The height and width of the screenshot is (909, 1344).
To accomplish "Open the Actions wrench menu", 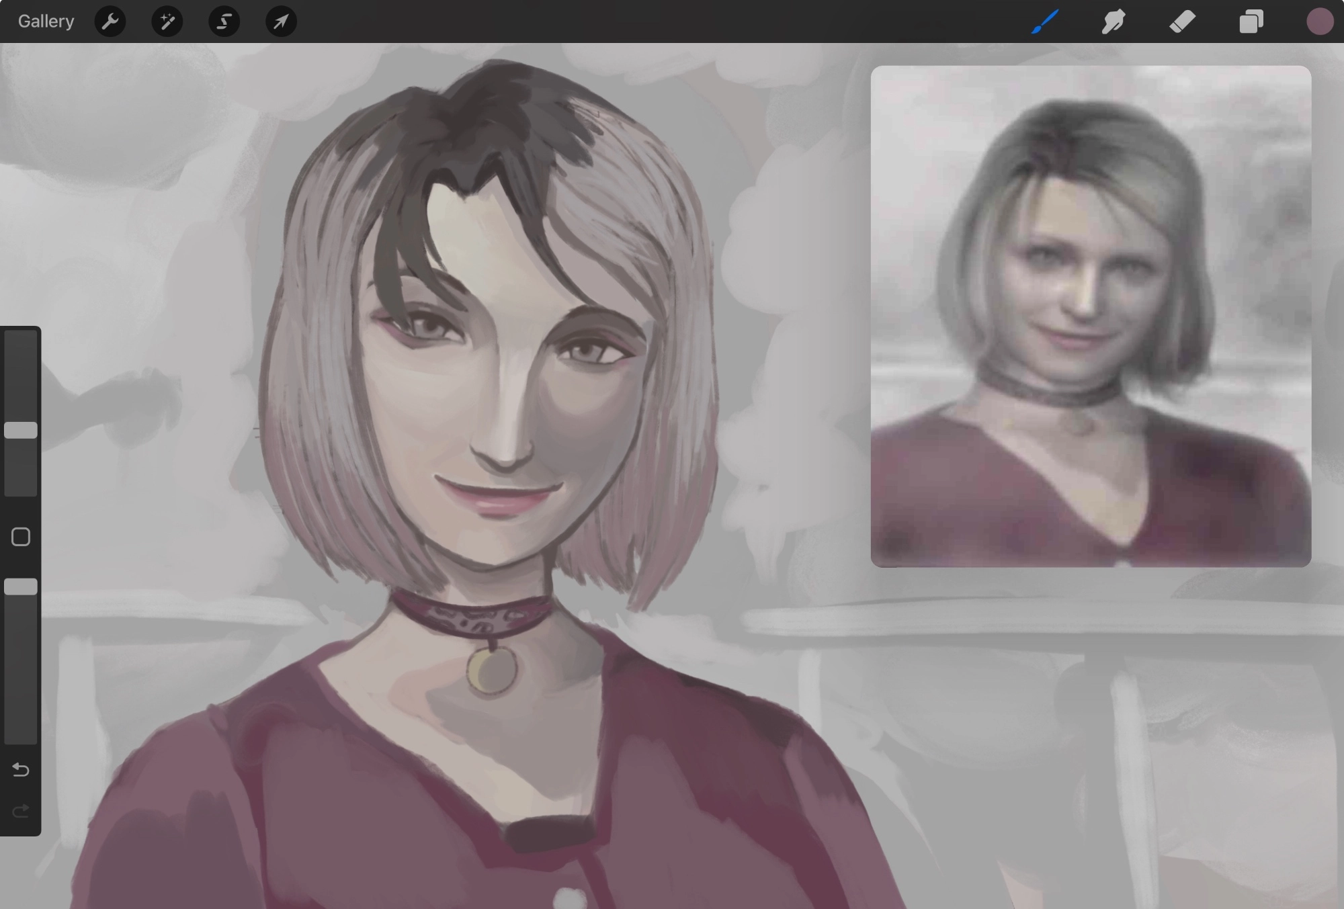I will [x=110, y=21].
